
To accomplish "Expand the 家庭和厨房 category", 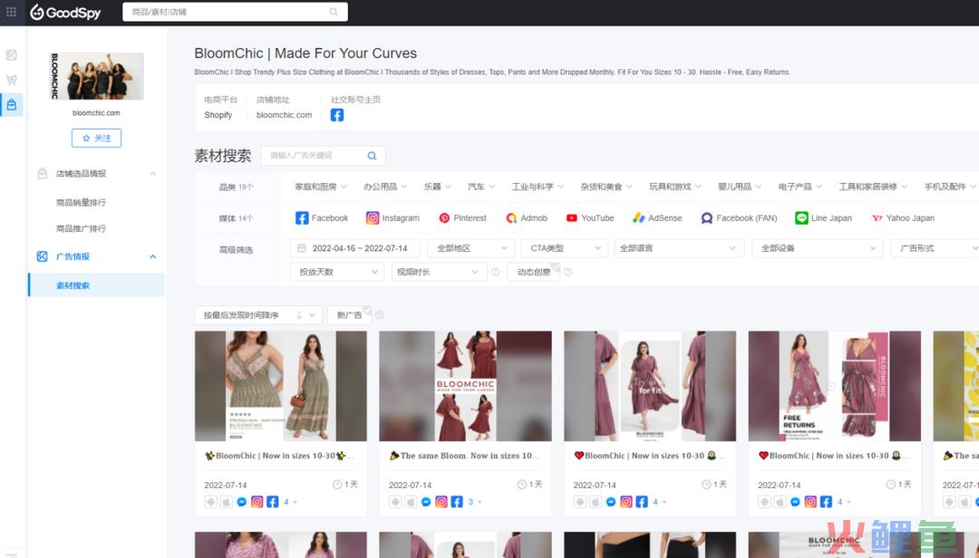I will 321,187.
